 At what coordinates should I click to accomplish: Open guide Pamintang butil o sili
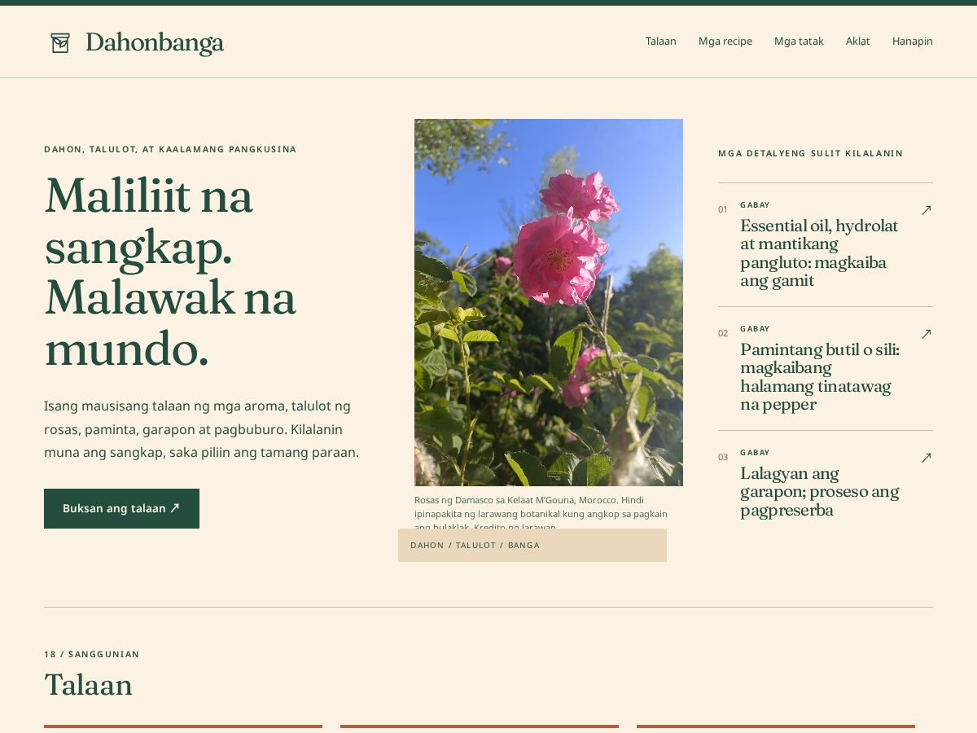(x=820, y=377)
